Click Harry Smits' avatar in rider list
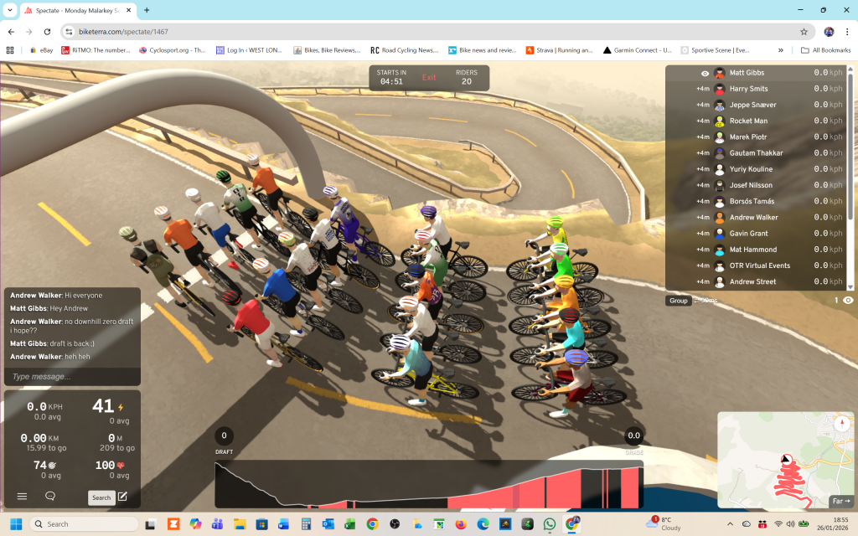The height and width of the screenshot is (536, 858). [719, 89]
